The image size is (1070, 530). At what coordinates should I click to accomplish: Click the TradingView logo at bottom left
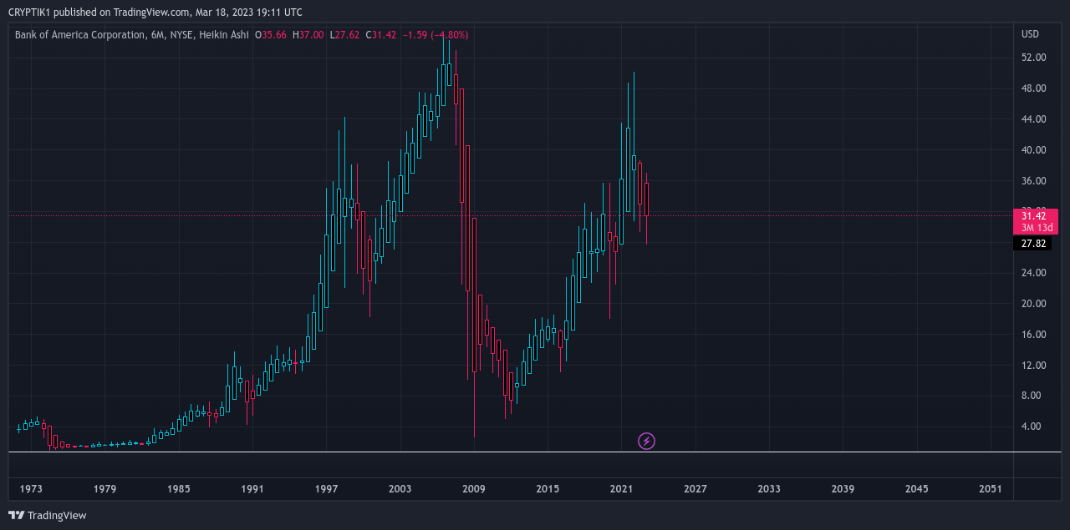click(48, 515)
